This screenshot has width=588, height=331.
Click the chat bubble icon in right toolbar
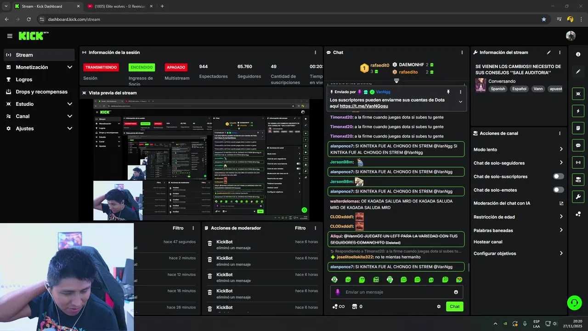coord(578,145)
